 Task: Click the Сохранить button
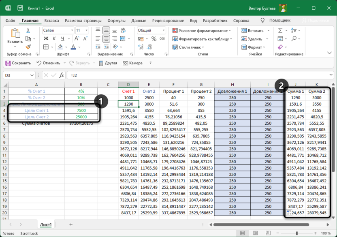[x=18, y=63]
